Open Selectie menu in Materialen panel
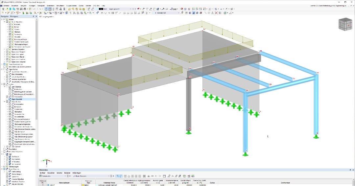The width and height of the screenshot is (355, 186). (59, 173)
